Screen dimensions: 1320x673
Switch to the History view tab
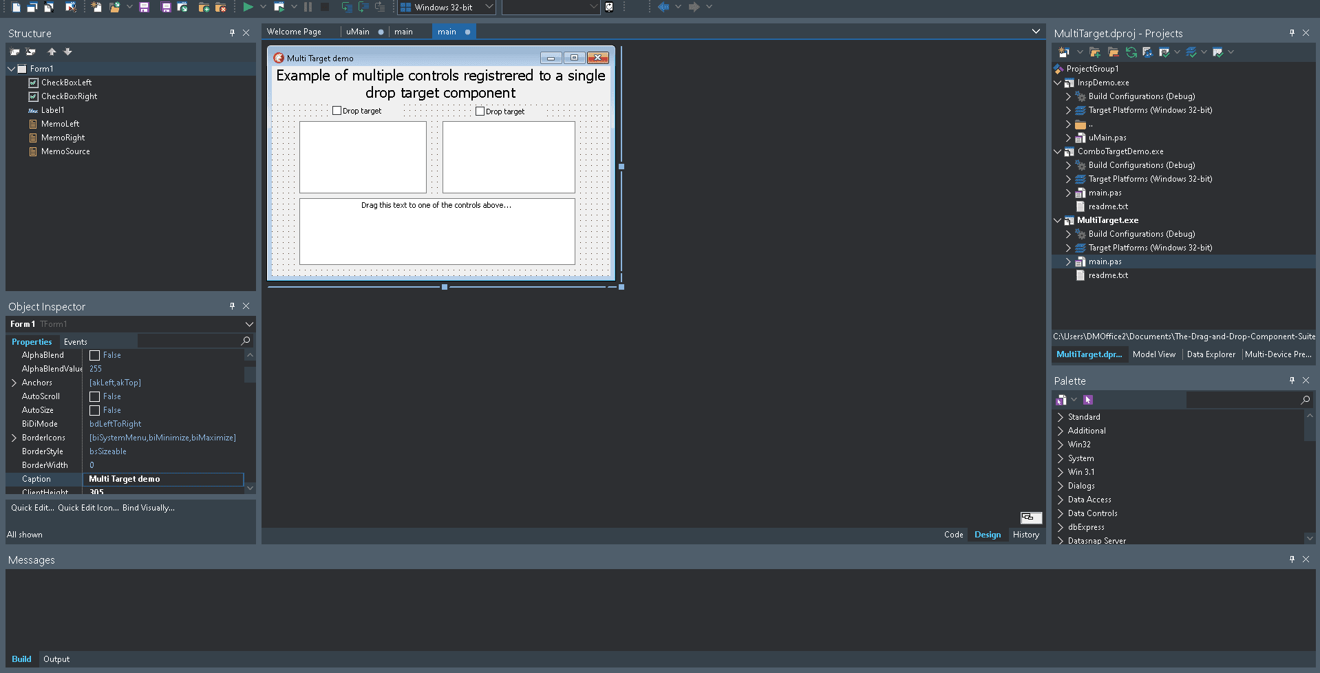tap(1025, 535)
